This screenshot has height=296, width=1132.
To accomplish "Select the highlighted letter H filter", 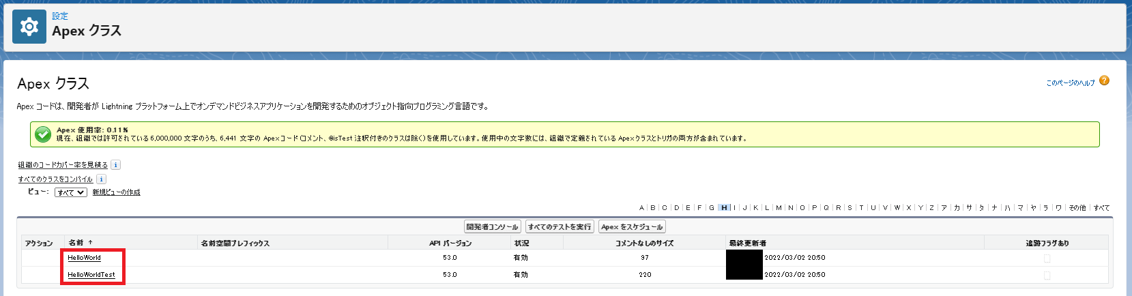I will point(724,208).
